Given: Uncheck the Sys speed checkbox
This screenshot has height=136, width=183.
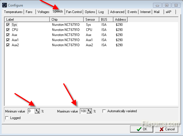Looking at the screenshot, I should coord(8,25).
